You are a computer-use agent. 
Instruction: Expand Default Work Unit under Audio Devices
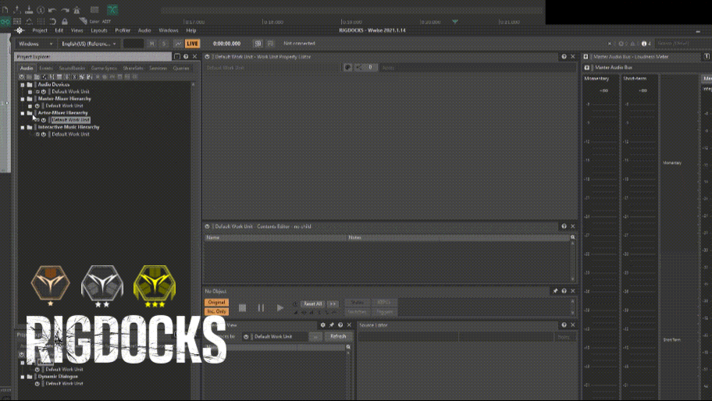[x=30, y=91]
